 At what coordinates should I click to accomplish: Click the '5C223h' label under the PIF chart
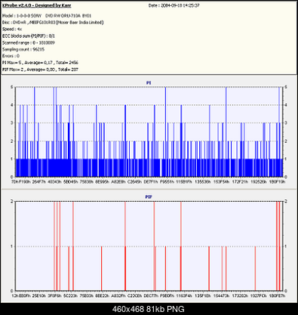(70, 295)
